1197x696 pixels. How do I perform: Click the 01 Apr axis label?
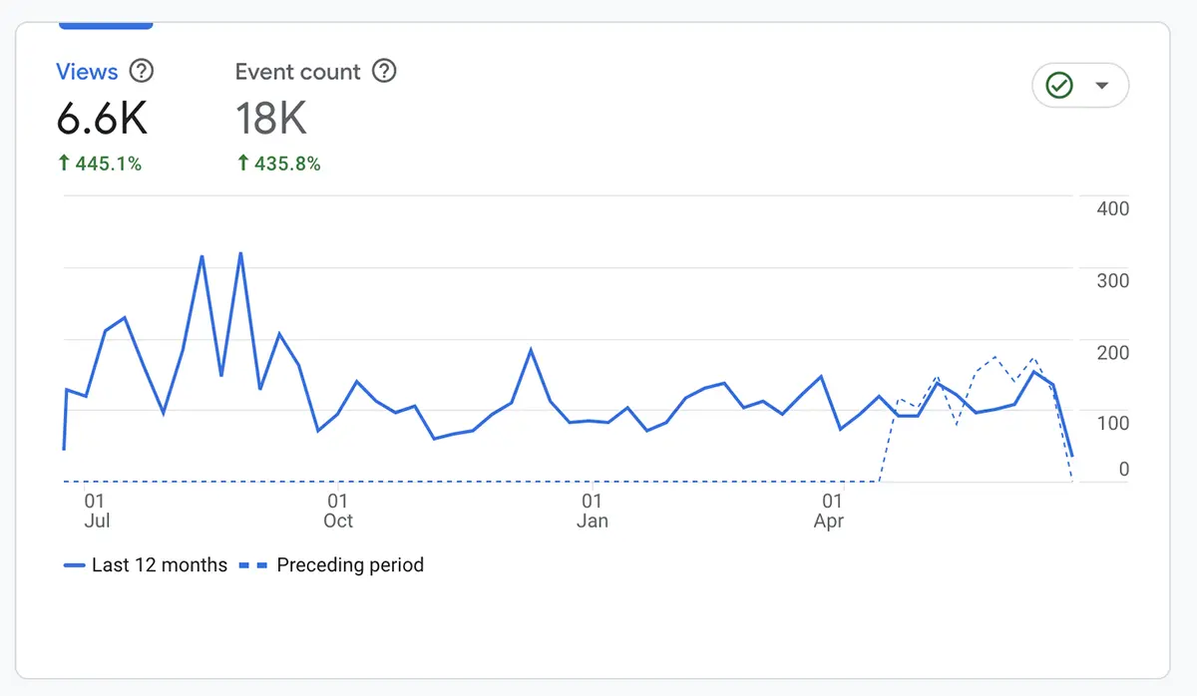coord(829,513)
